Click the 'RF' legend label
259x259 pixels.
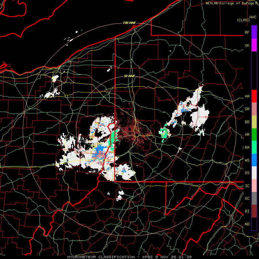247,32
